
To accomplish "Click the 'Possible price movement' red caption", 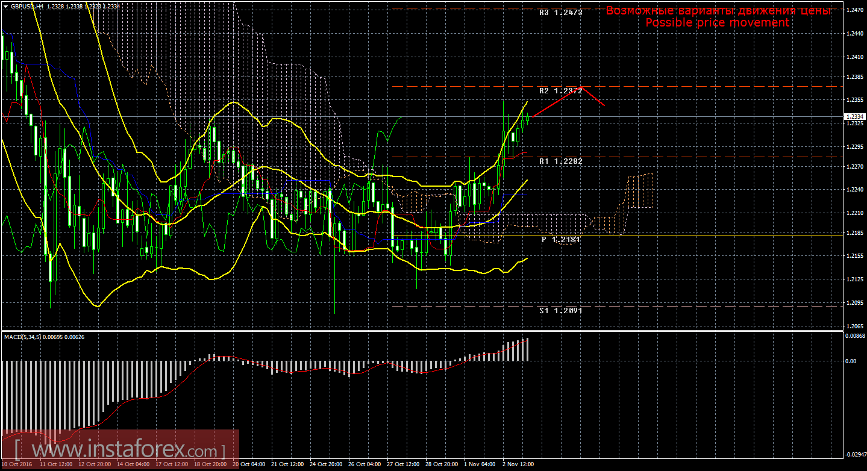I will pos(717,23).
